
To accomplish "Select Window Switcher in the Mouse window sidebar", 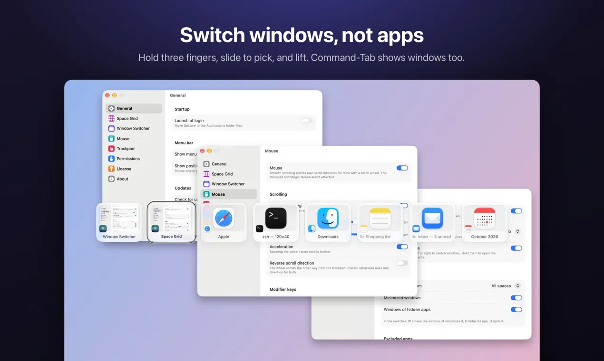I will click(x=229, y=184).
